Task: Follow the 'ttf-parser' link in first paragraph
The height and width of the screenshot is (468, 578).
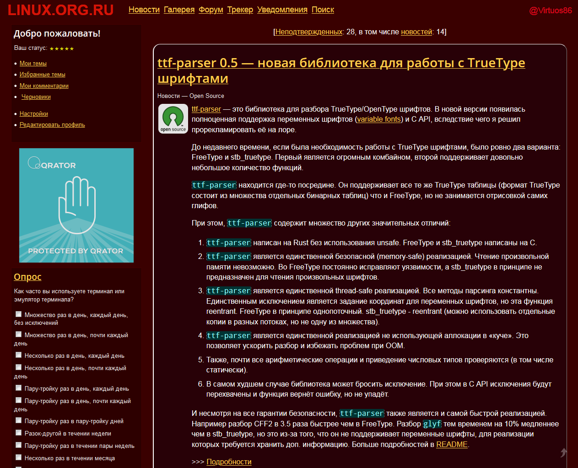Action: (x=206, y=109)
